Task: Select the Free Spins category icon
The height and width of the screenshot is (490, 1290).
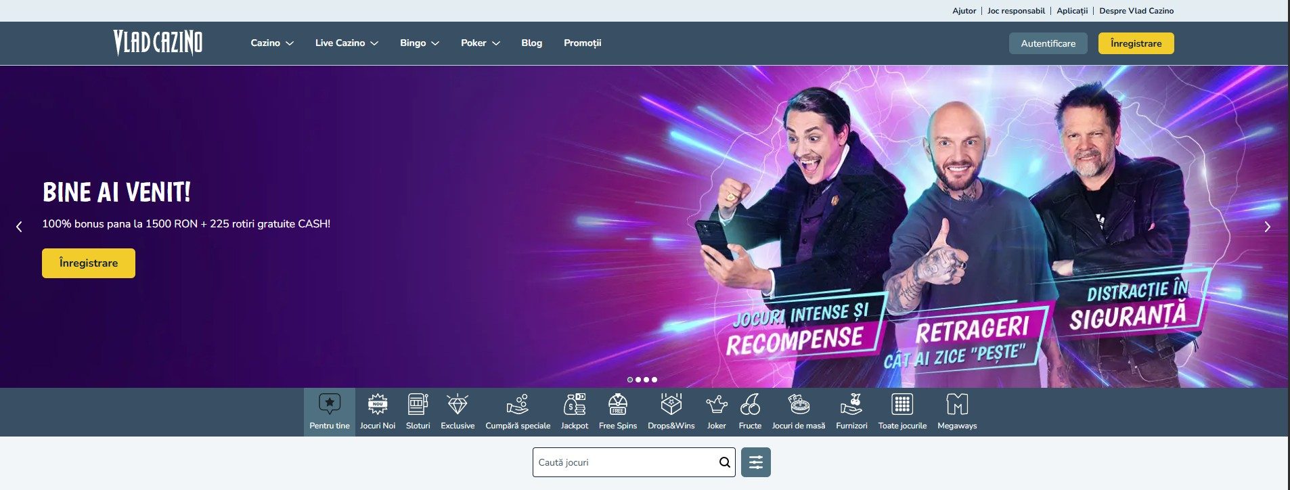Action: 617,405
